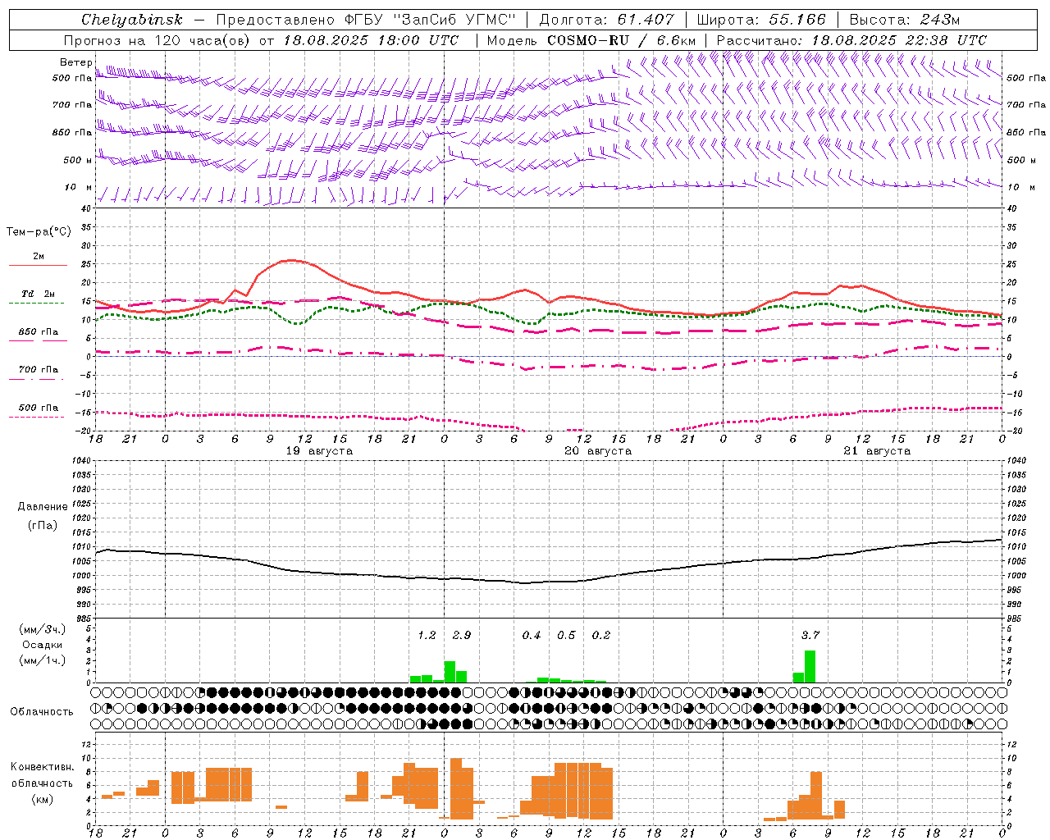This screenshot has width=1050, height=840.
Task: Click the 2.9 precipitation value
Action: [x=461, y=635]
